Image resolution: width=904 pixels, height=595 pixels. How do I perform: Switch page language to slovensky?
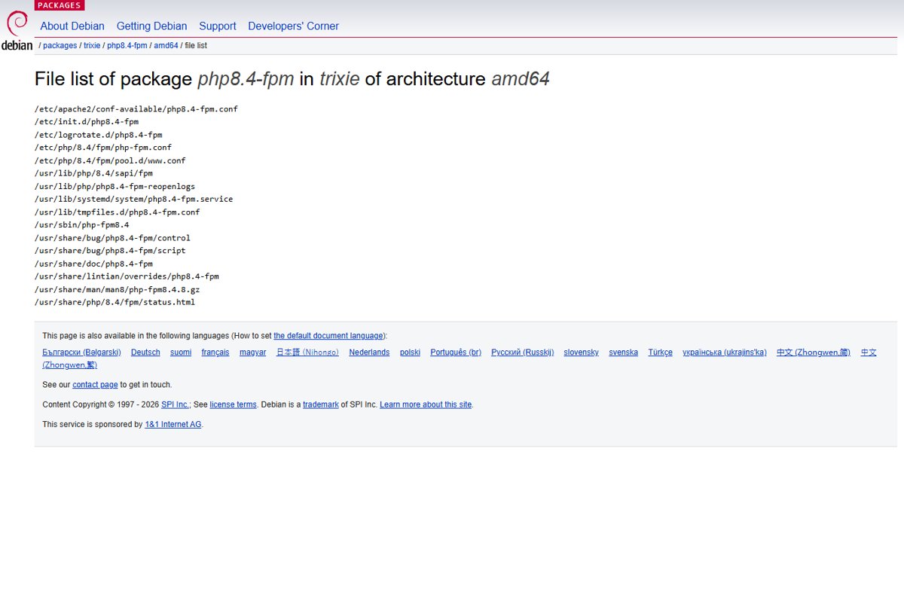[x=581, y=352]
